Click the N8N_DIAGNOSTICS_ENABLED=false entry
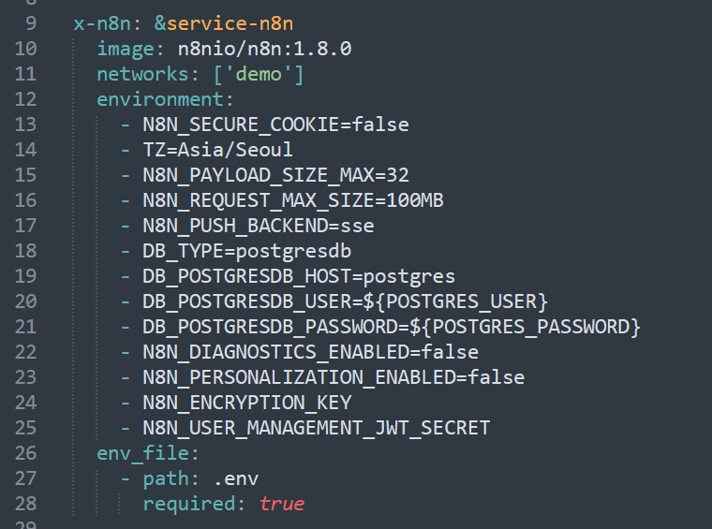 click(x=310, y=352)
